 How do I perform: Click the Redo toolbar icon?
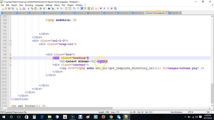[44, 8]
